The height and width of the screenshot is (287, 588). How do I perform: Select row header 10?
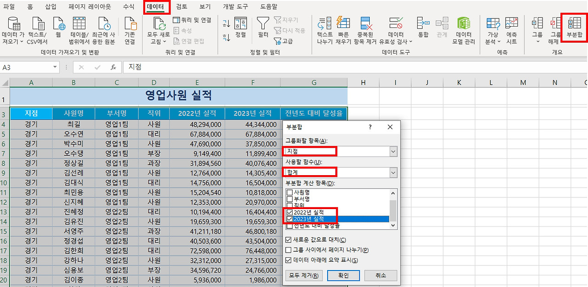tap(5, 182)
